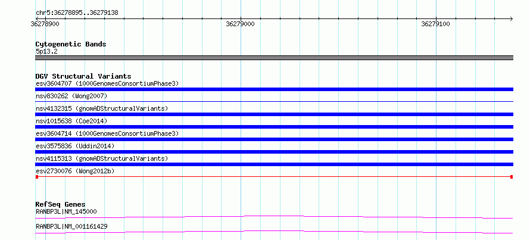The height and width of the screenshot is (240, 530).
Task: Click ruler tick label 36278900
Action: (x=45, y=24)
